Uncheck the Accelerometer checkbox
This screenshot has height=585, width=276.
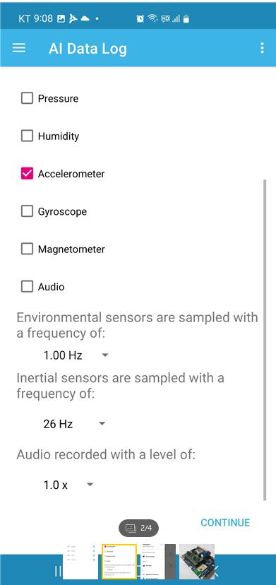(27, 174)
